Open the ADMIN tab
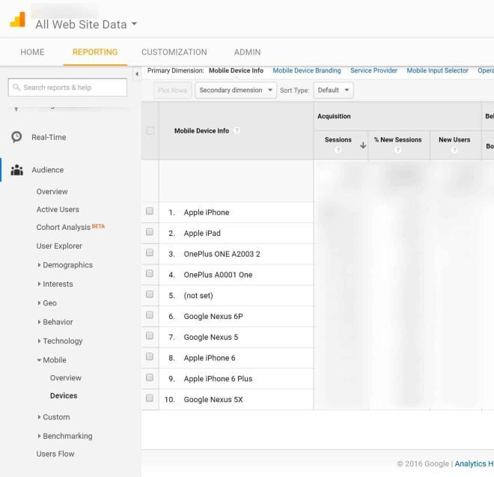494x477 pixels. pyautogui.click(x=247, y=52)
